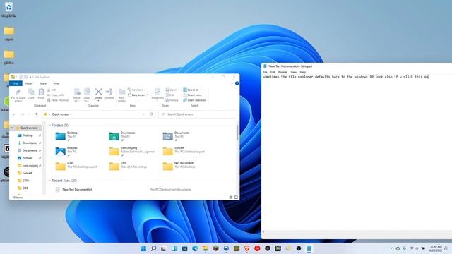Image resolution: width=452 pixels, height=254 pixels.
Task: Switch to the Home ribbon tab
Action: point(29,83)
